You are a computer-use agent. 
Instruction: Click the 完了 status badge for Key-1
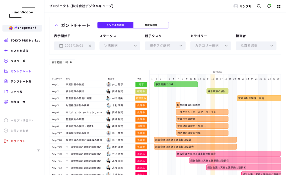[141, 84]
